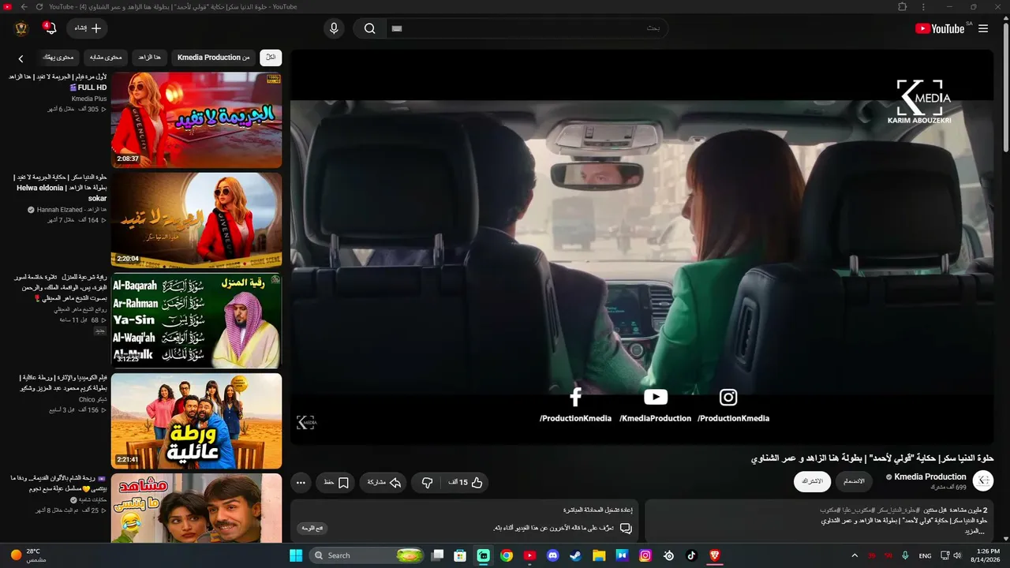The width and height of the screenshot is (1010, 568).
Task: Open the account avatar menu
Action: coord(21,28)
